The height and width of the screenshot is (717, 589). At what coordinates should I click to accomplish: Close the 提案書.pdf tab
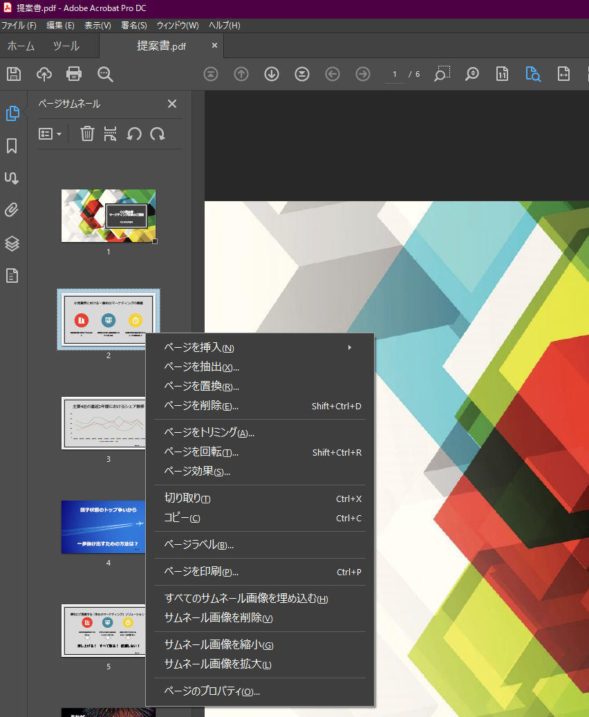click(214, 45)
